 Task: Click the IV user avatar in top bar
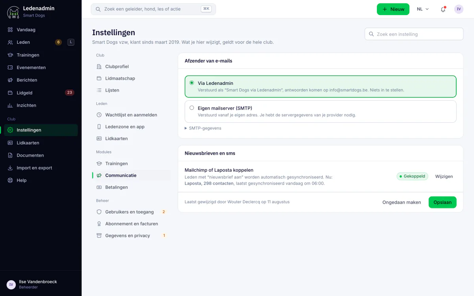pos(459,9)
